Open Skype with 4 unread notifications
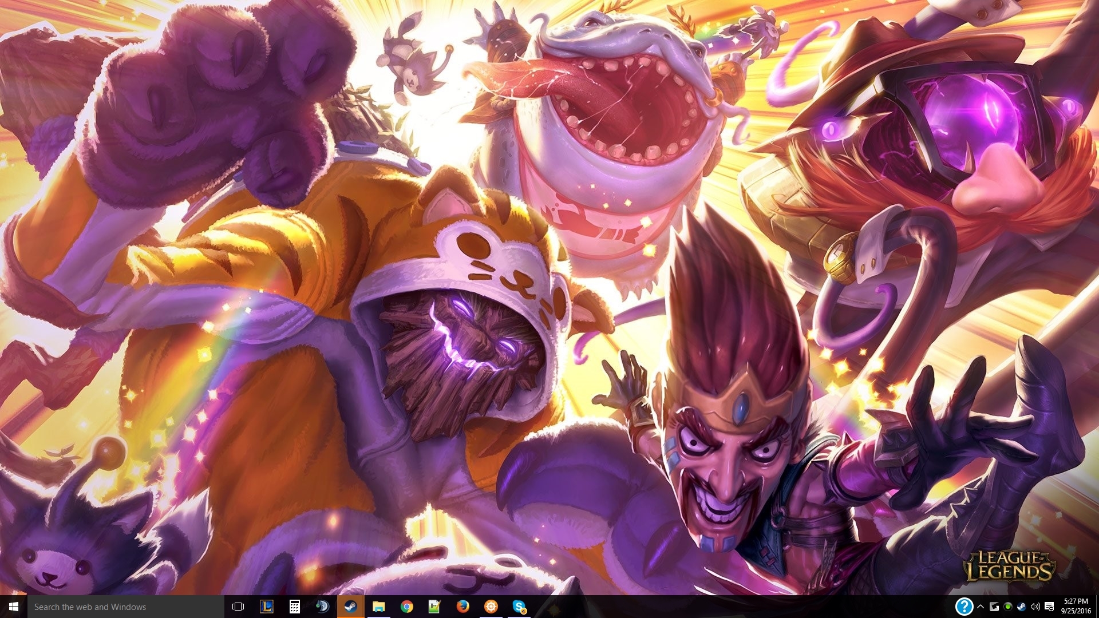The image size is (1099, 618). (x=519, y=607)
